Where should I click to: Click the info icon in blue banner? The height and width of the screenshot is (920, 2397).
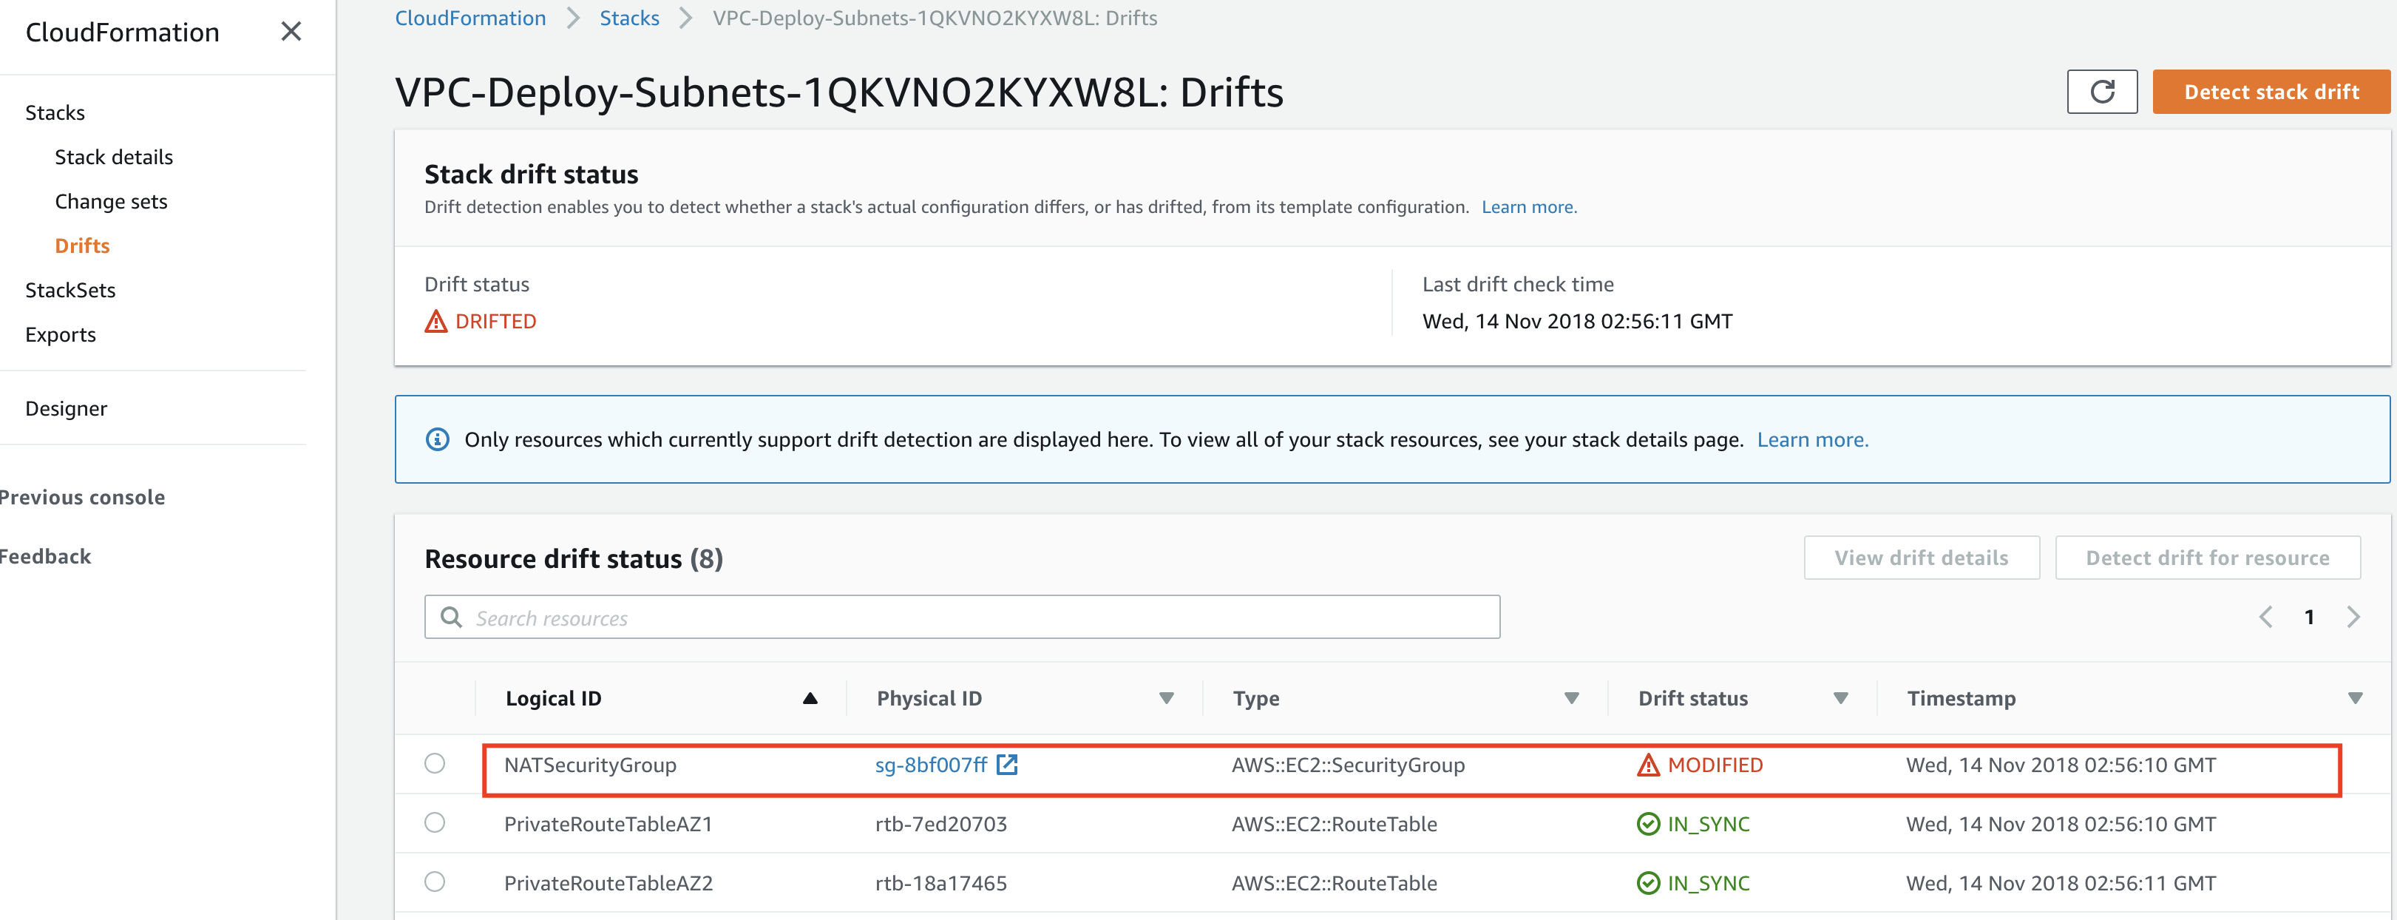pos(438,439)
